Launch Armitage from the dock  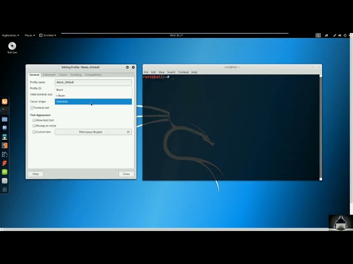pos(4,137)
